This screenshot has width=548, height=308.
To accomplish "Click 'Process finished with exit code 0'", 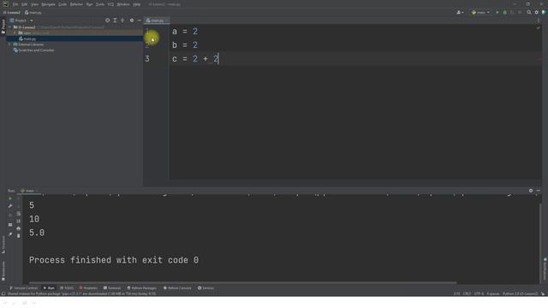I will (114, 260).
